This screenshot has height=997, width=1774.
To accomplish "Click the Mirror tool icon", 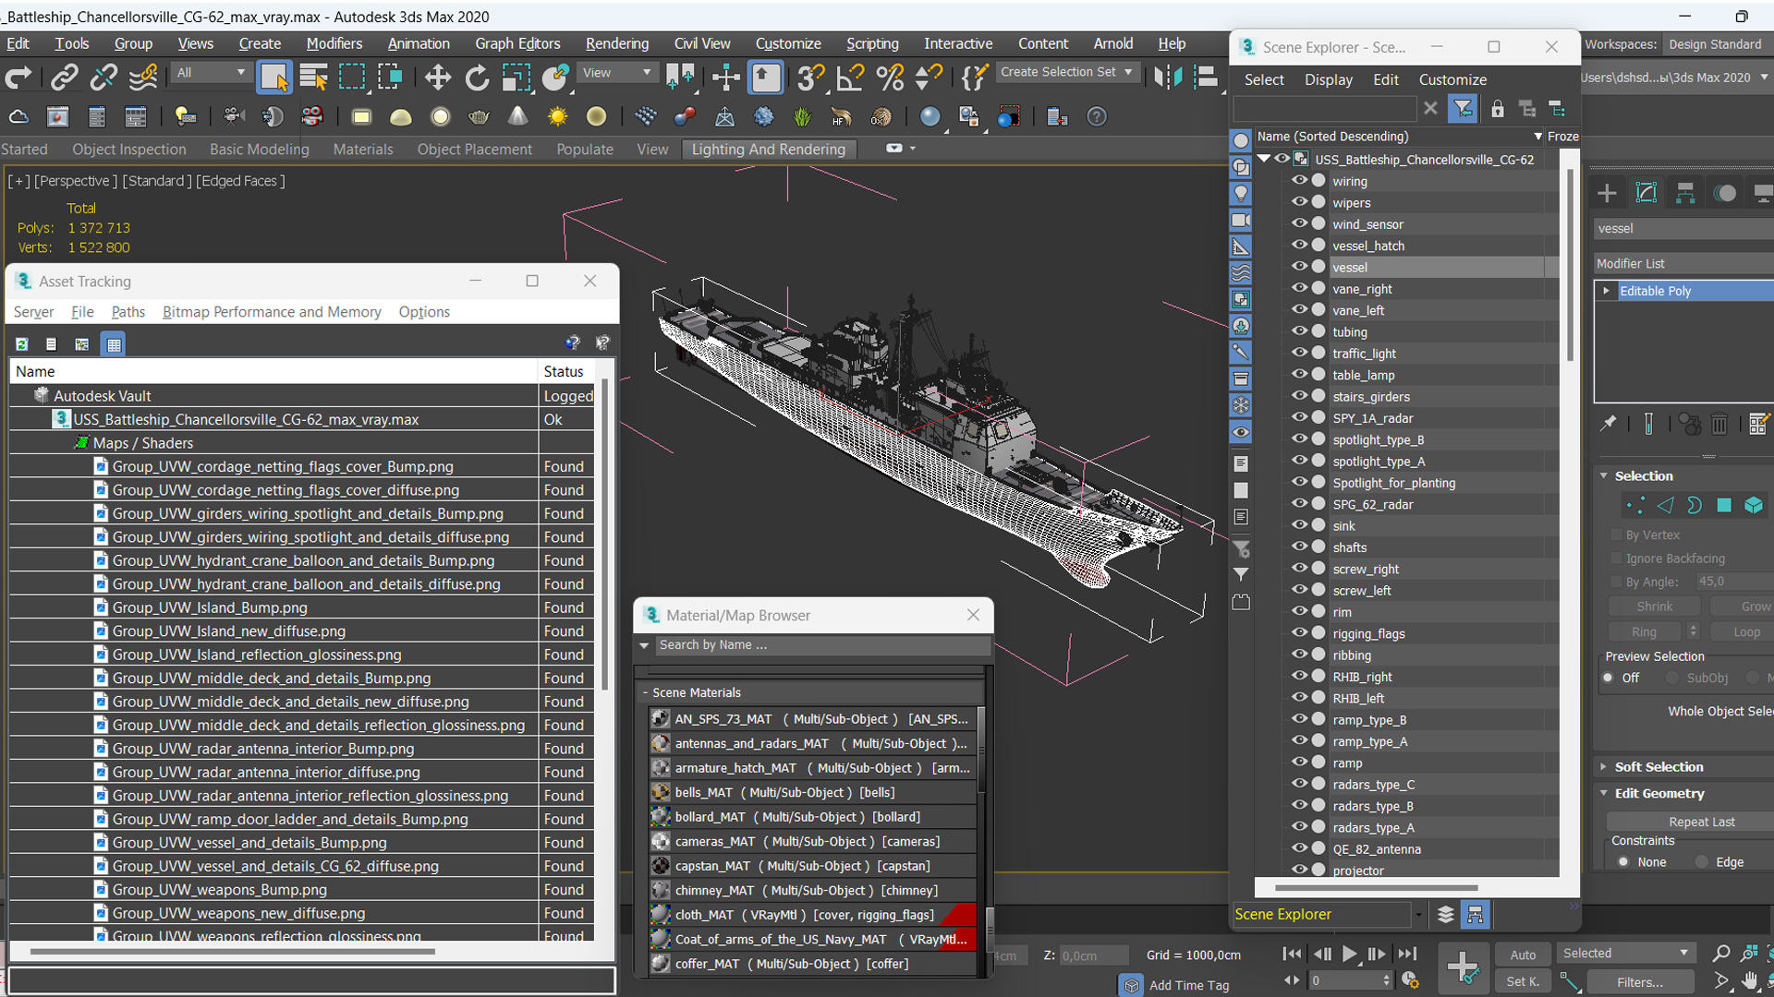I will (1167, 78).
